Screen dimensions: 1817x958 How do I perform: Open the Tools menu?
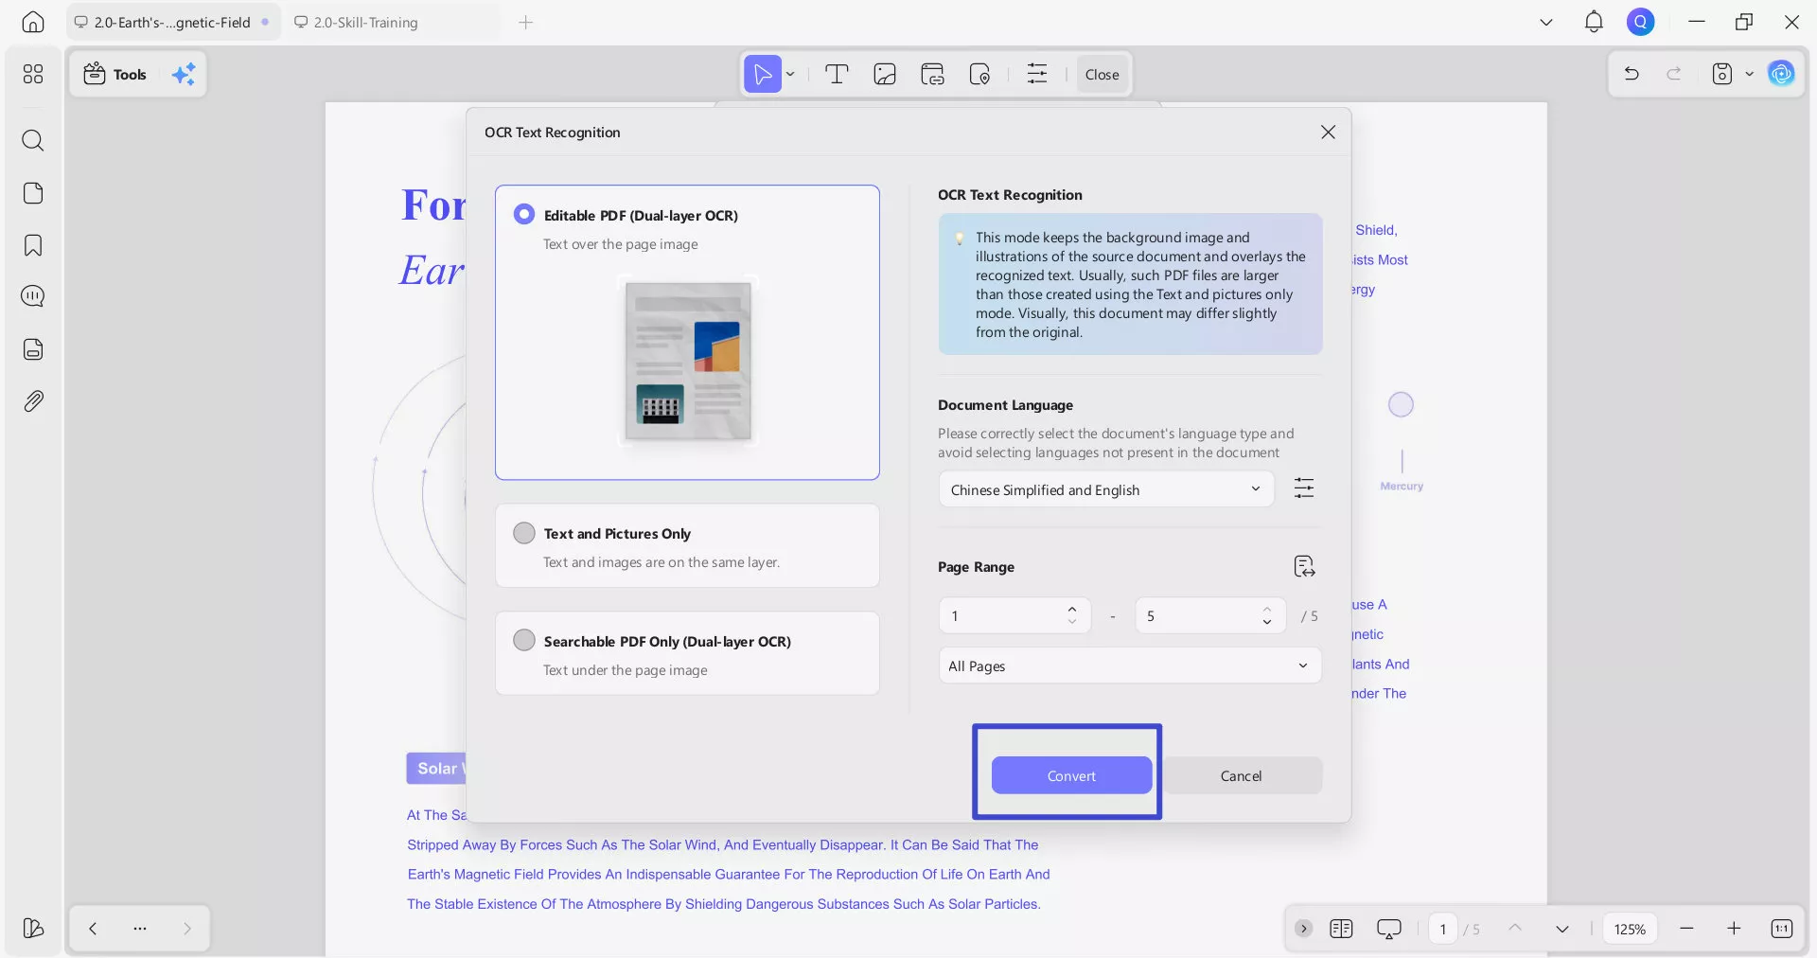[115, 74]
